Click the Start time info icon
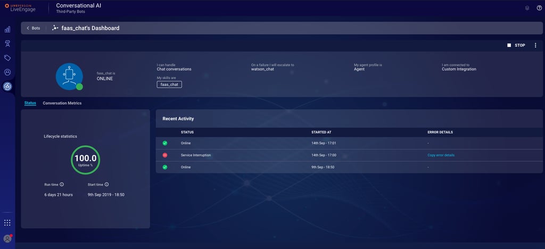545x249 pixels. [x=106, y=185]
